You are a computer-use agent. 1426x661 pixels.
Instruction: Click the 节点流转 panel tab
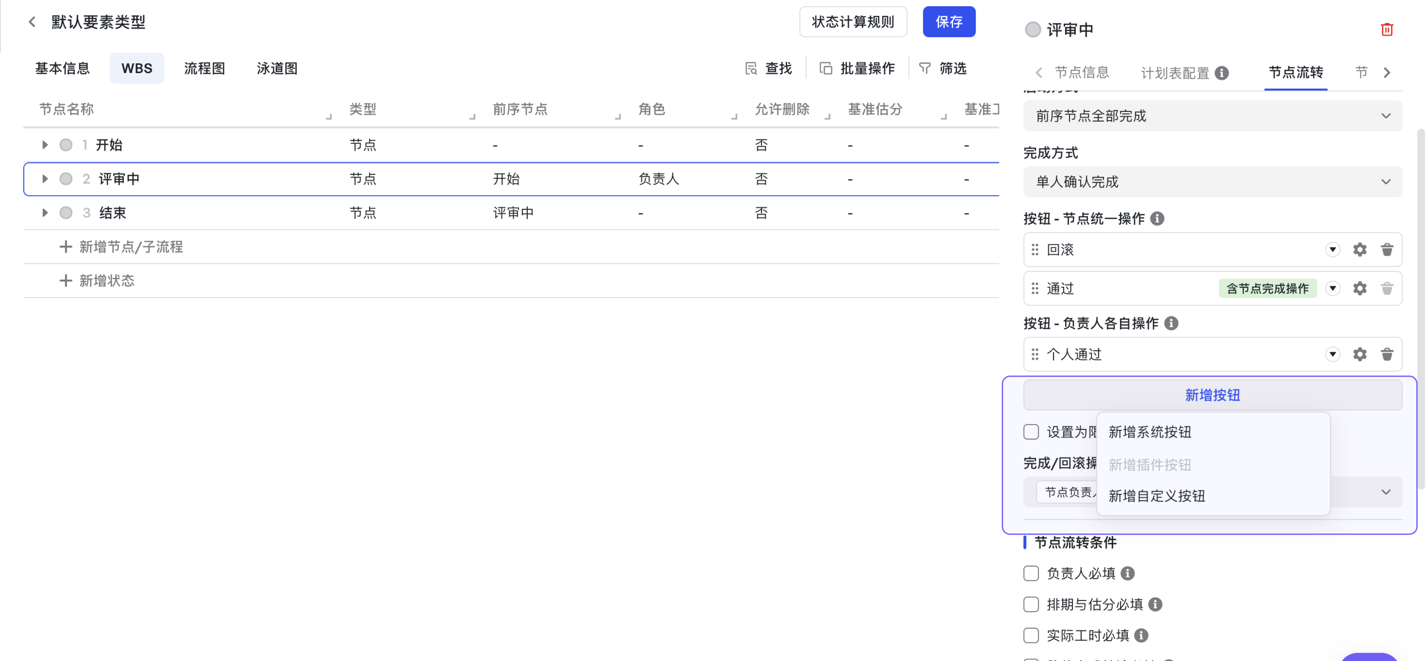coord(1295,72)
